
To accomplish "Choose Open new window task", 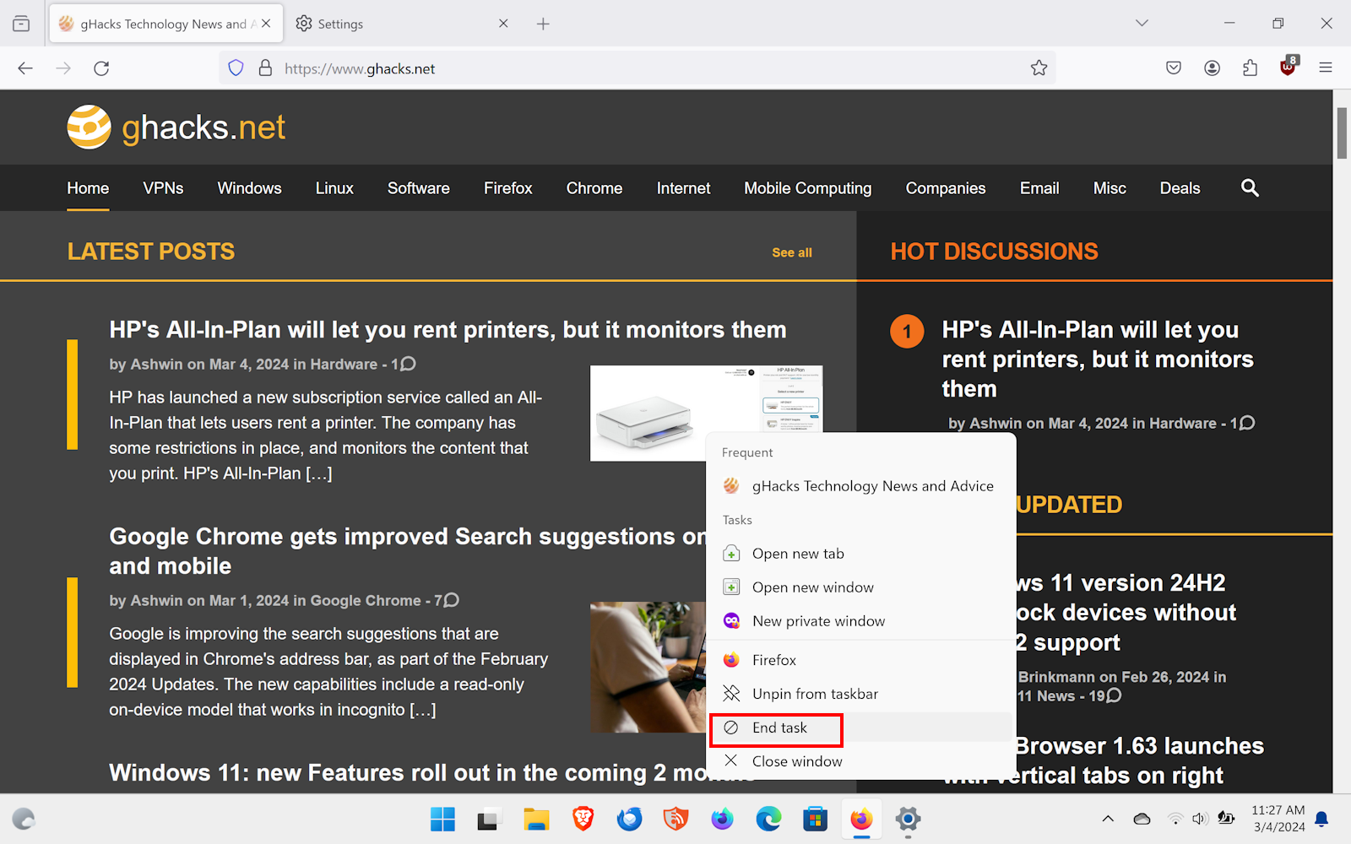I will tap(861, 587).
